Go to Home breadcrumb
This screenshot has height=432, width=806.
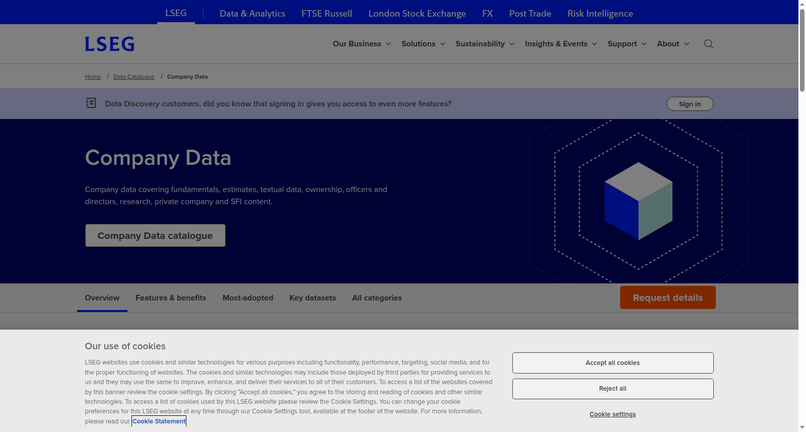[93, 77]
